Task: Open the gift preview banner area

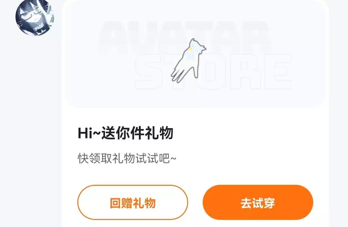Action: [x=195, y=54]
